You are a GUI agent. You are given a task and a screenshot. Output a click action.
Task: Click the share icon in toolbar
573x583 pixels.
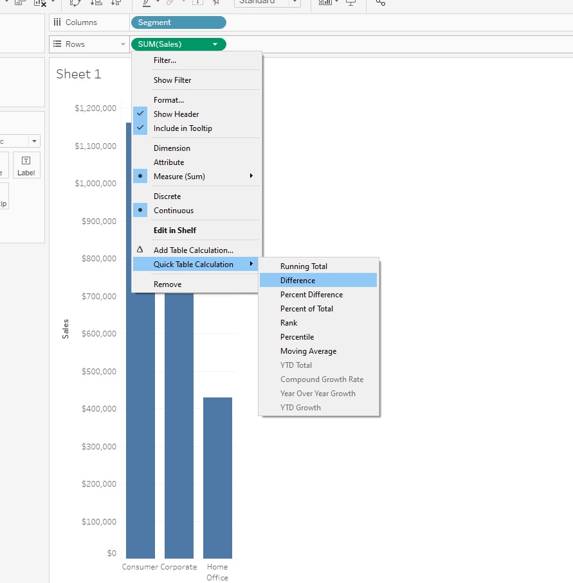click(x=381, y=3)
